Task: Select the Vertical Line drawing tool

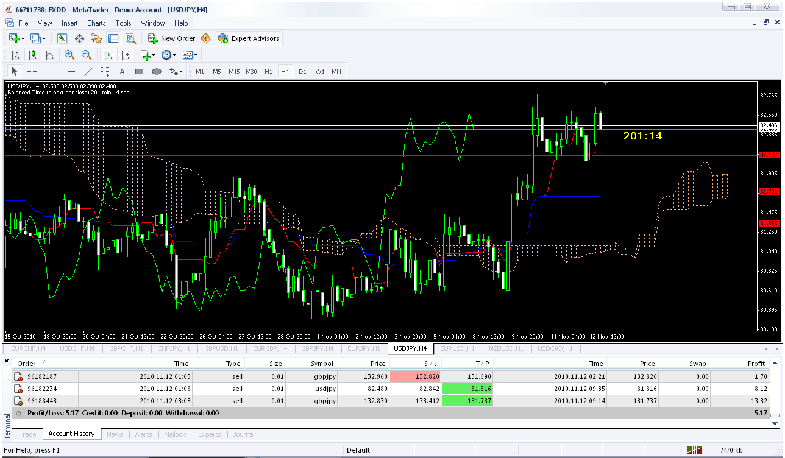Action: tap(54, 71)
